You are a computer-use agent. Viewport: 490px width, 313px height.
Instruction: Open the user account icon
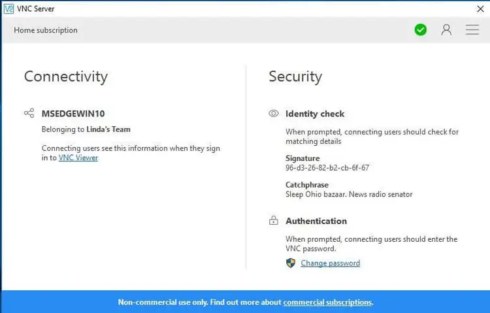point(446,30)
